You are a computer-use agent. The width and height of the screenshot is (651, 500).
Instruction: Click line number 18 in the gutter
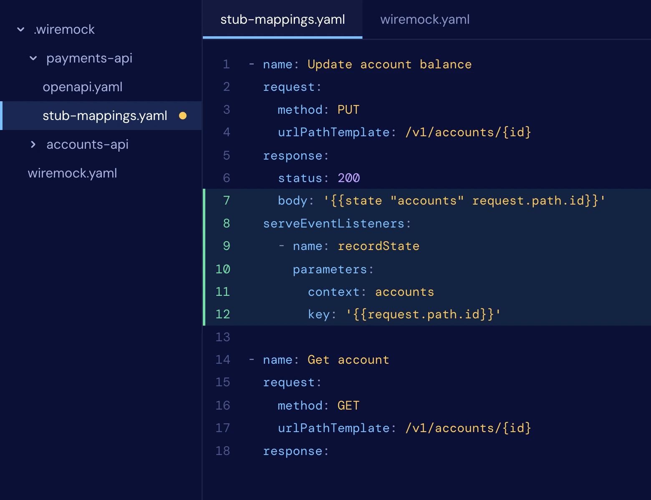pyautogui.click(x=223, y=451)
